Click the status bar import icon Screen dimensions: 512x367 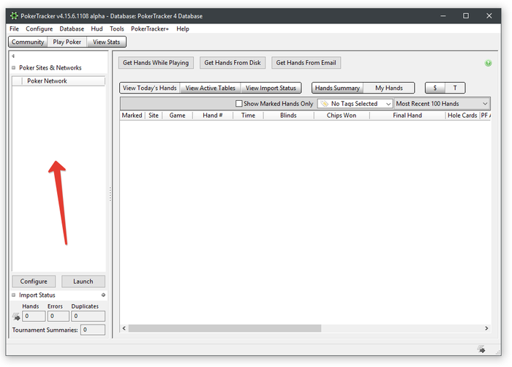pyautogui.click(x=481, y=349)
